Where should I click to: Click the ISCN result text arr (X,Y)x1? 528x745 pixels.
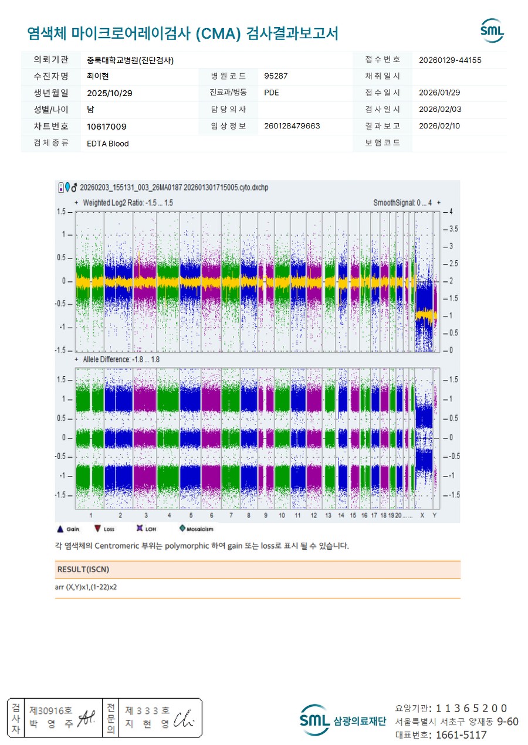[x=86, y=587]
